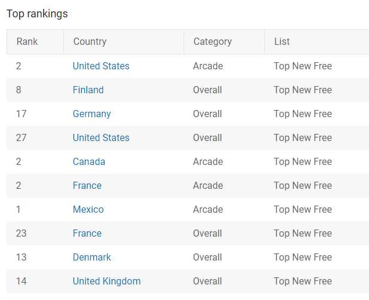369x300 pixels.
Task: Open the Finland country link
Action: click(x=88, y=90)
